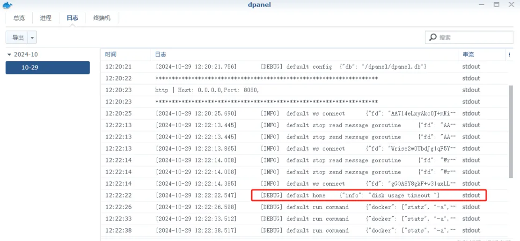Click the search magnifier icon

pyautogui.click(x=433, y=37)
